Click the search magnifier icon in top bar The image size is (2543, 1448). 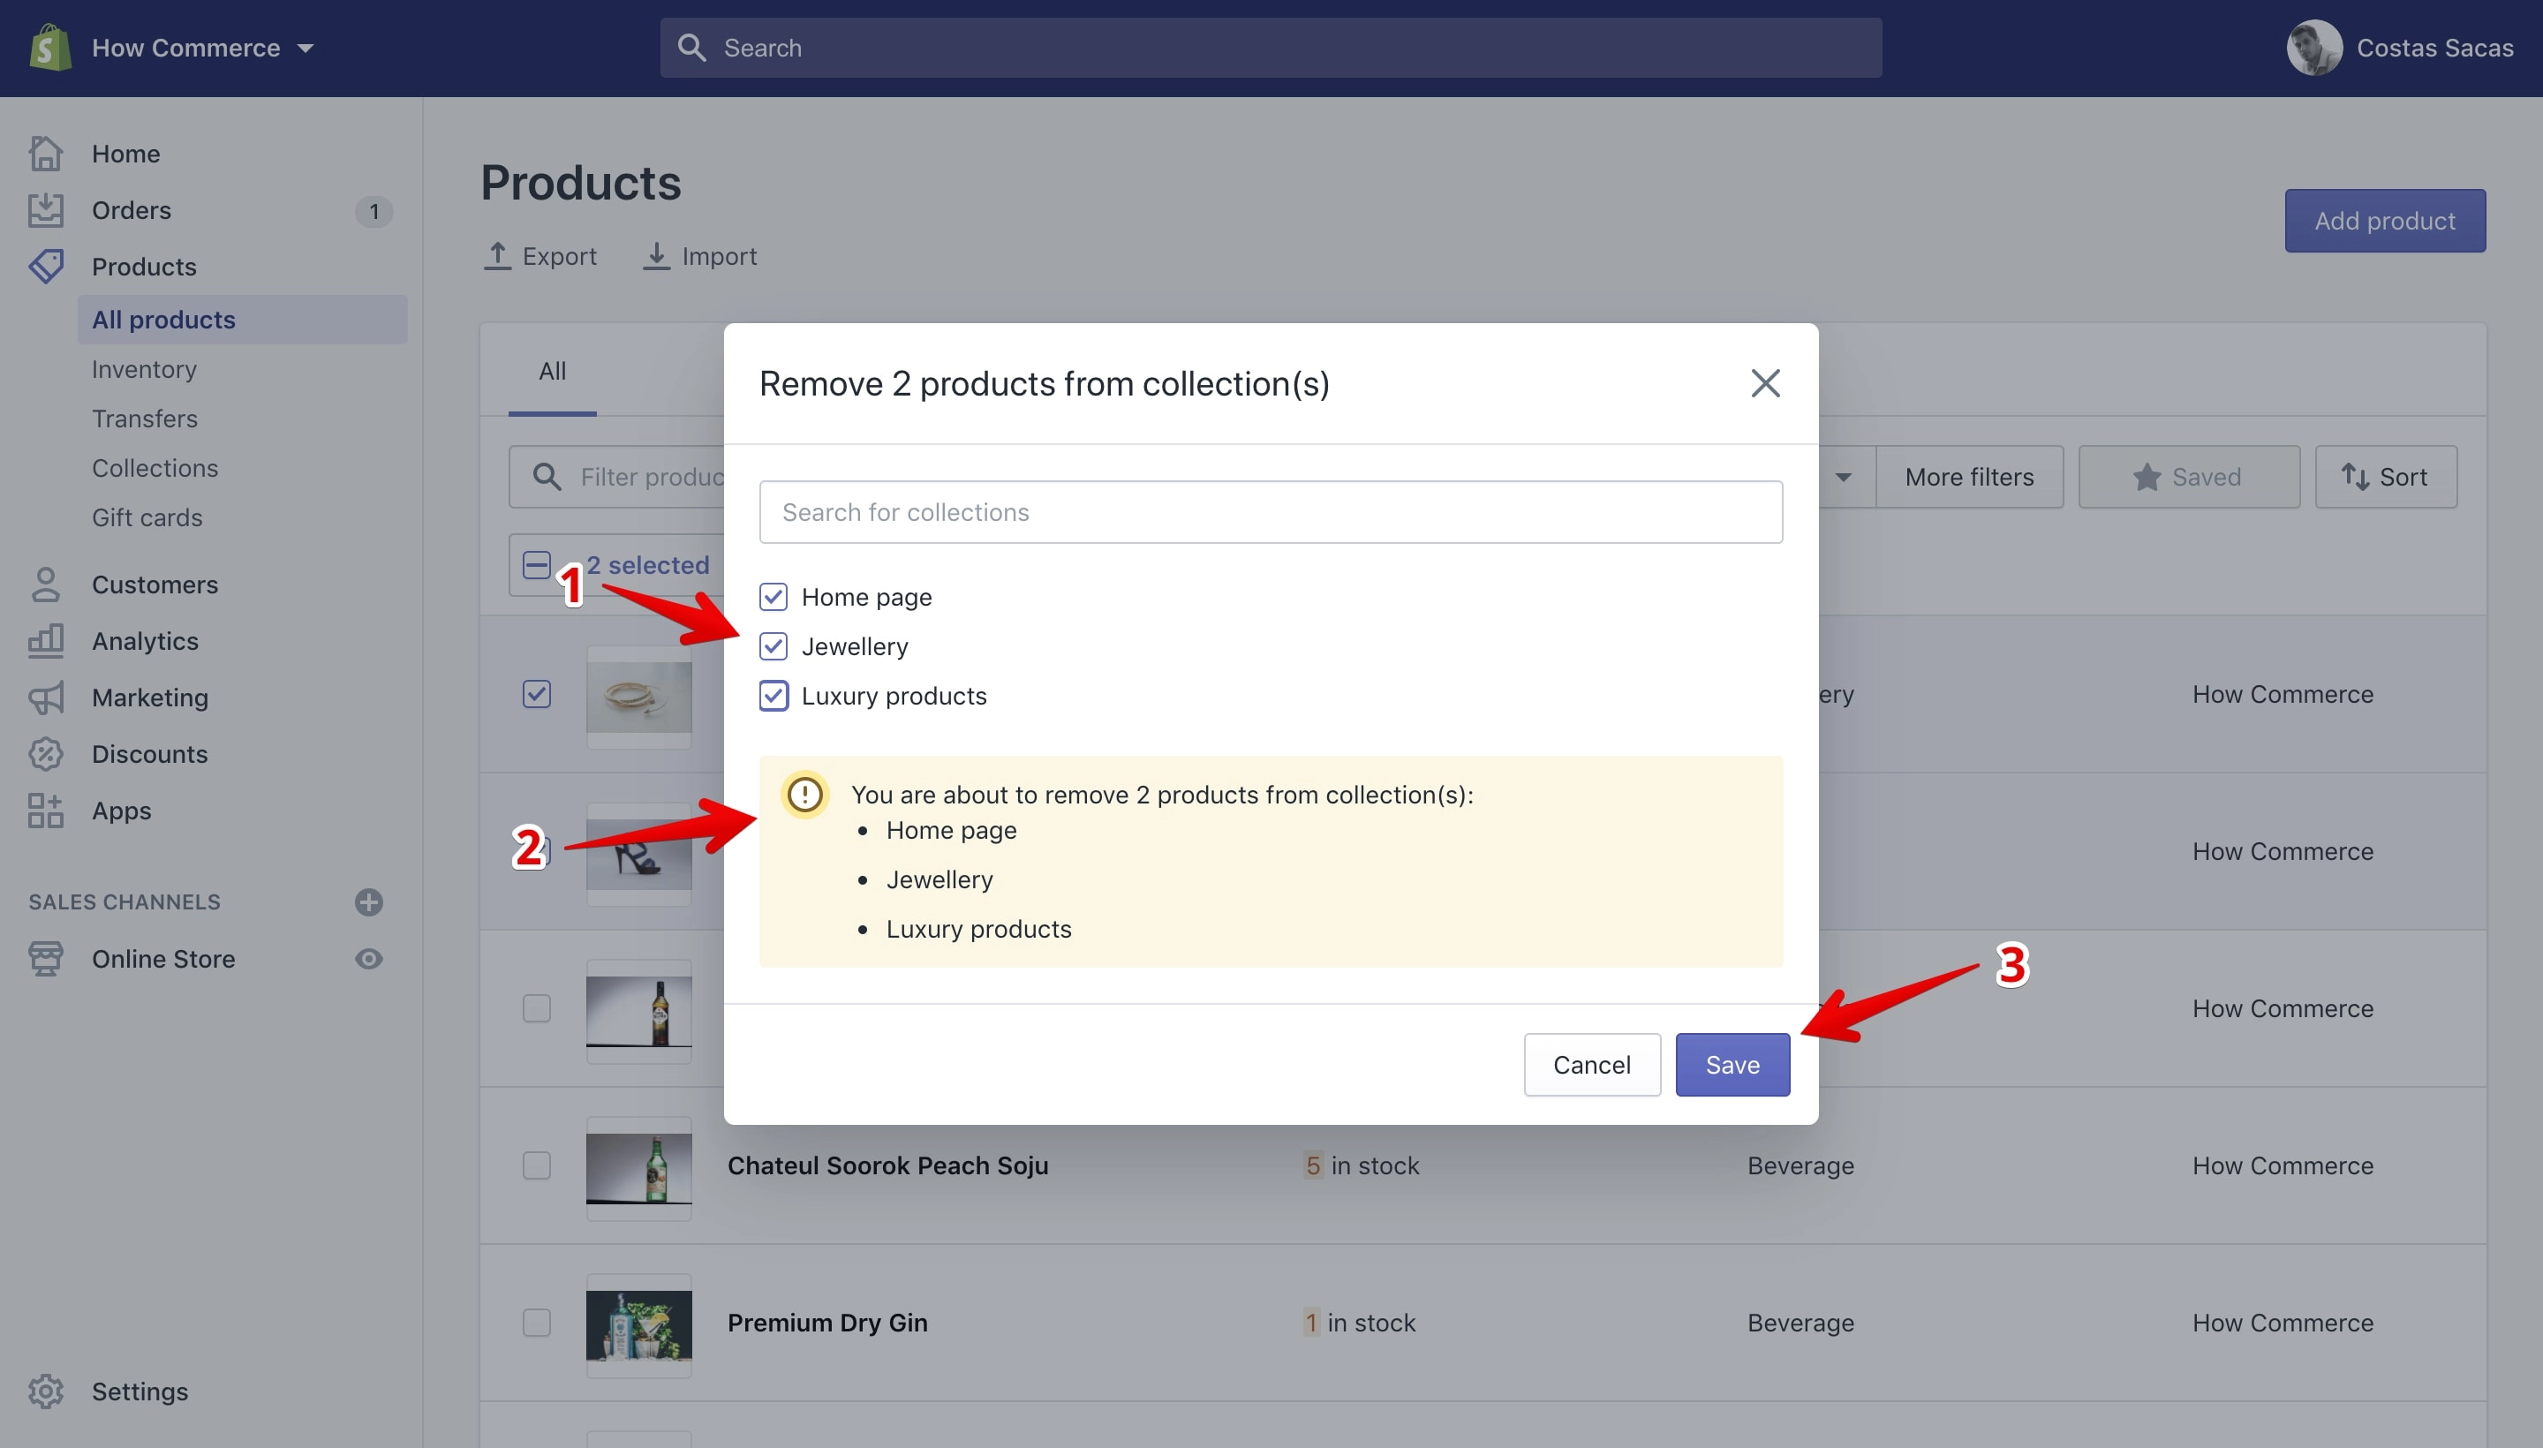point(691,48)
